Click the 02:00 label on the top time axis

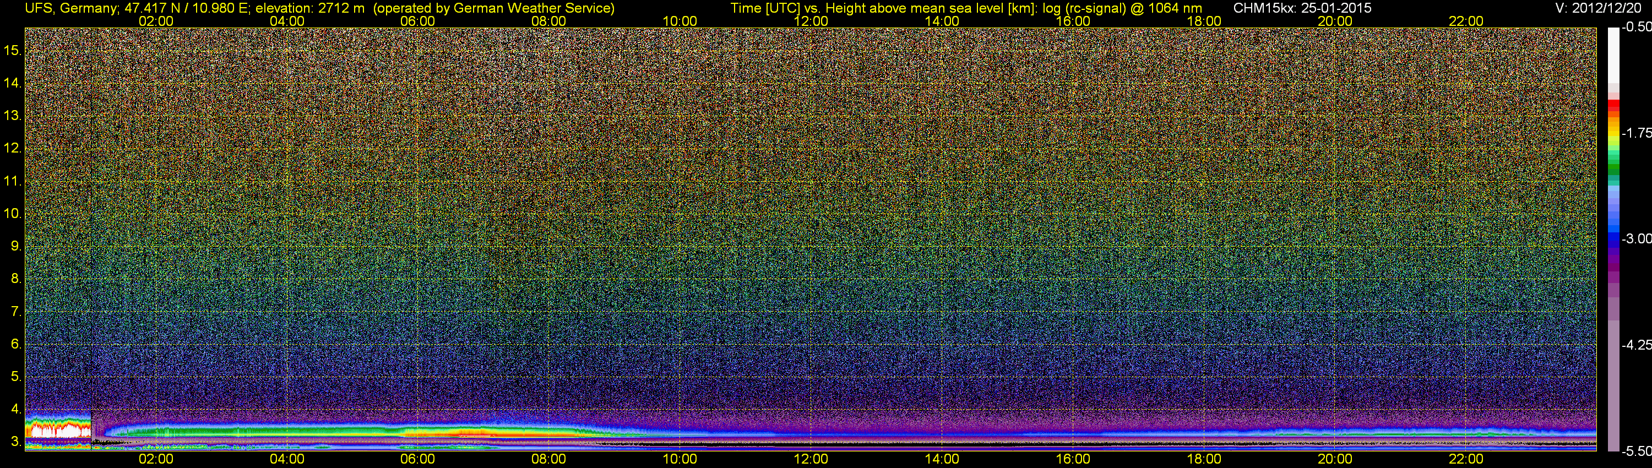point(156,21)
